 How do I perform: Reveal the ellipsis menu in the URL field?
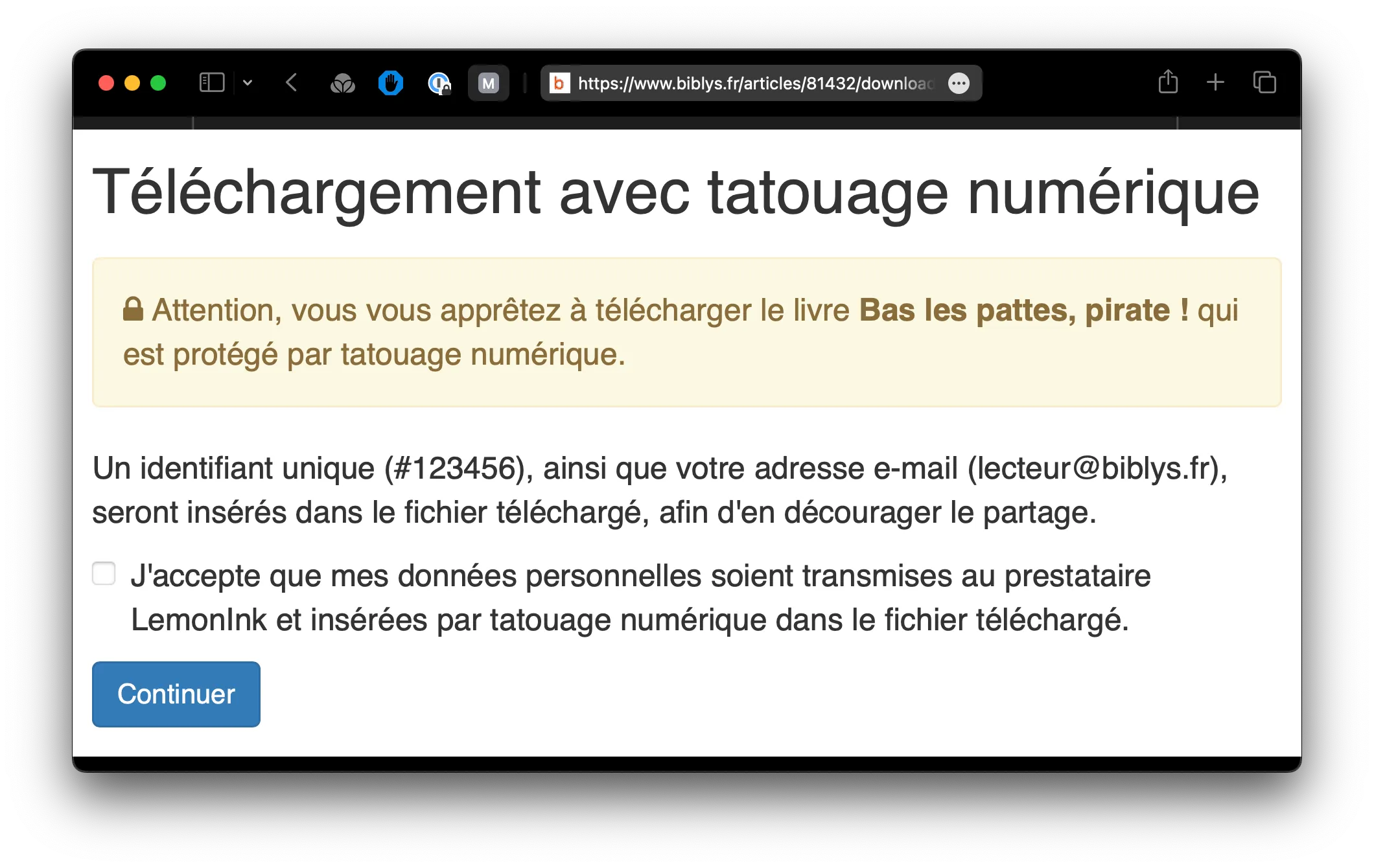(959, 83)
